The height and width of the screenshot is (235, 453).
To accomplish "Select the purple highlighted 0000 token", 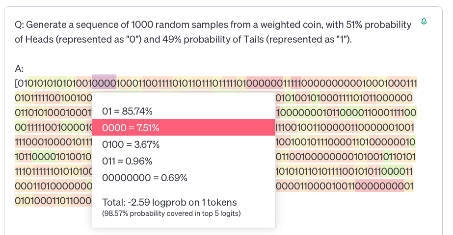I will point(104,83).
